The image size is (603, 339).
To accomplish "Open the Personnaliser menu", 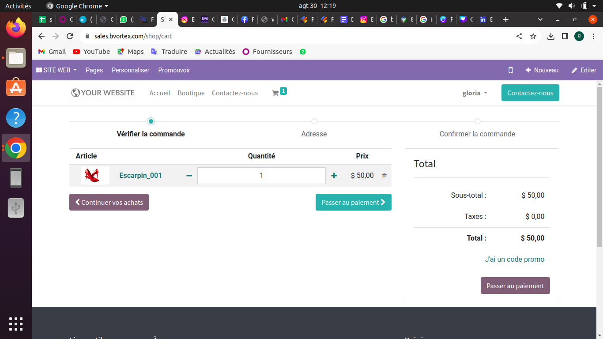I will pos(130,70).
